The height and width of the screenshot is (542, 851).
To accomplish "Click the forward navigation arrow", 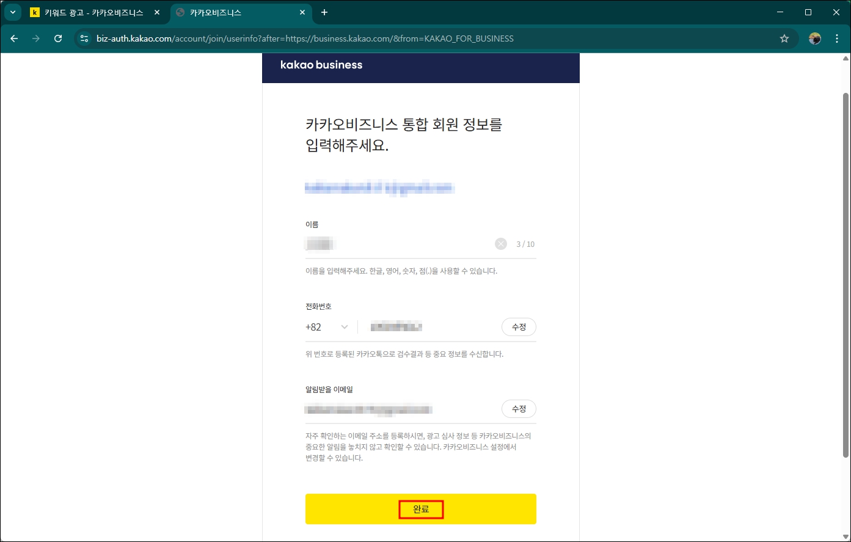I will [x=36, y=38].
